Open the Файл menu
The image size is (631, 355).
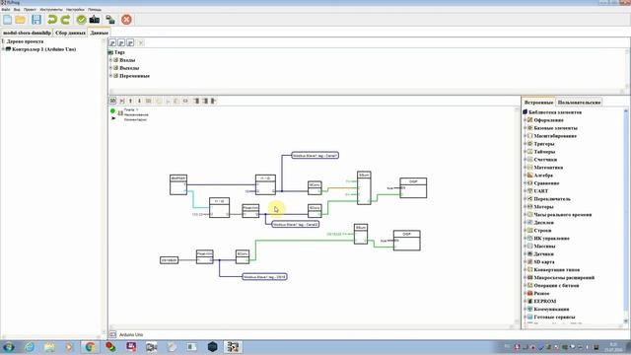pyautogui.click(x=6, y=9)
